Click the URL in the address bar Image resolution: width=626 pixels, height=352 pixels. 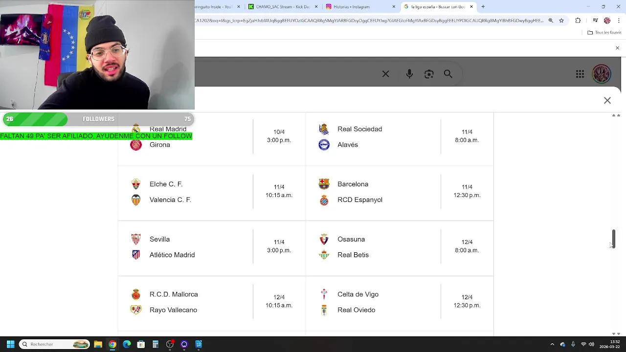coord(369,21)
